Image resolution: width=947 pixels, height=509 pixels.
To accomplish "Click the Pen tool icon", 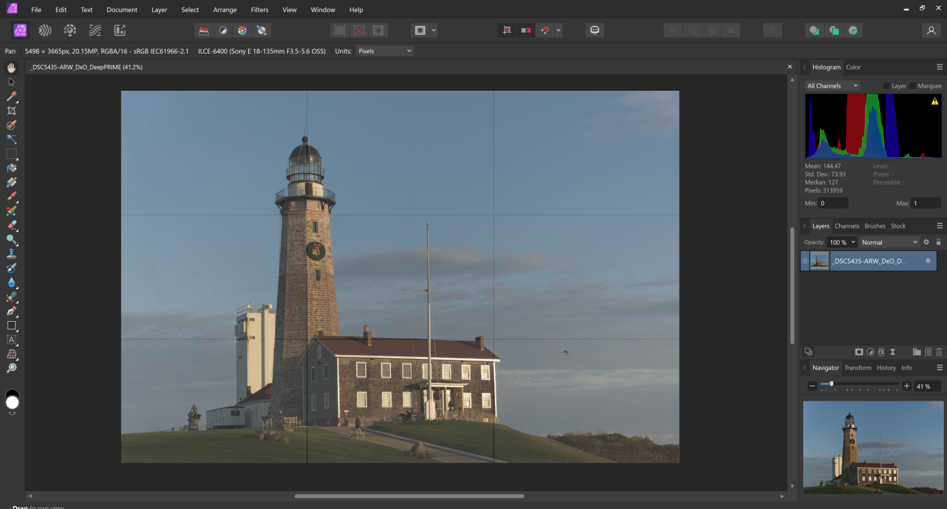I will [x=11, y=312].
